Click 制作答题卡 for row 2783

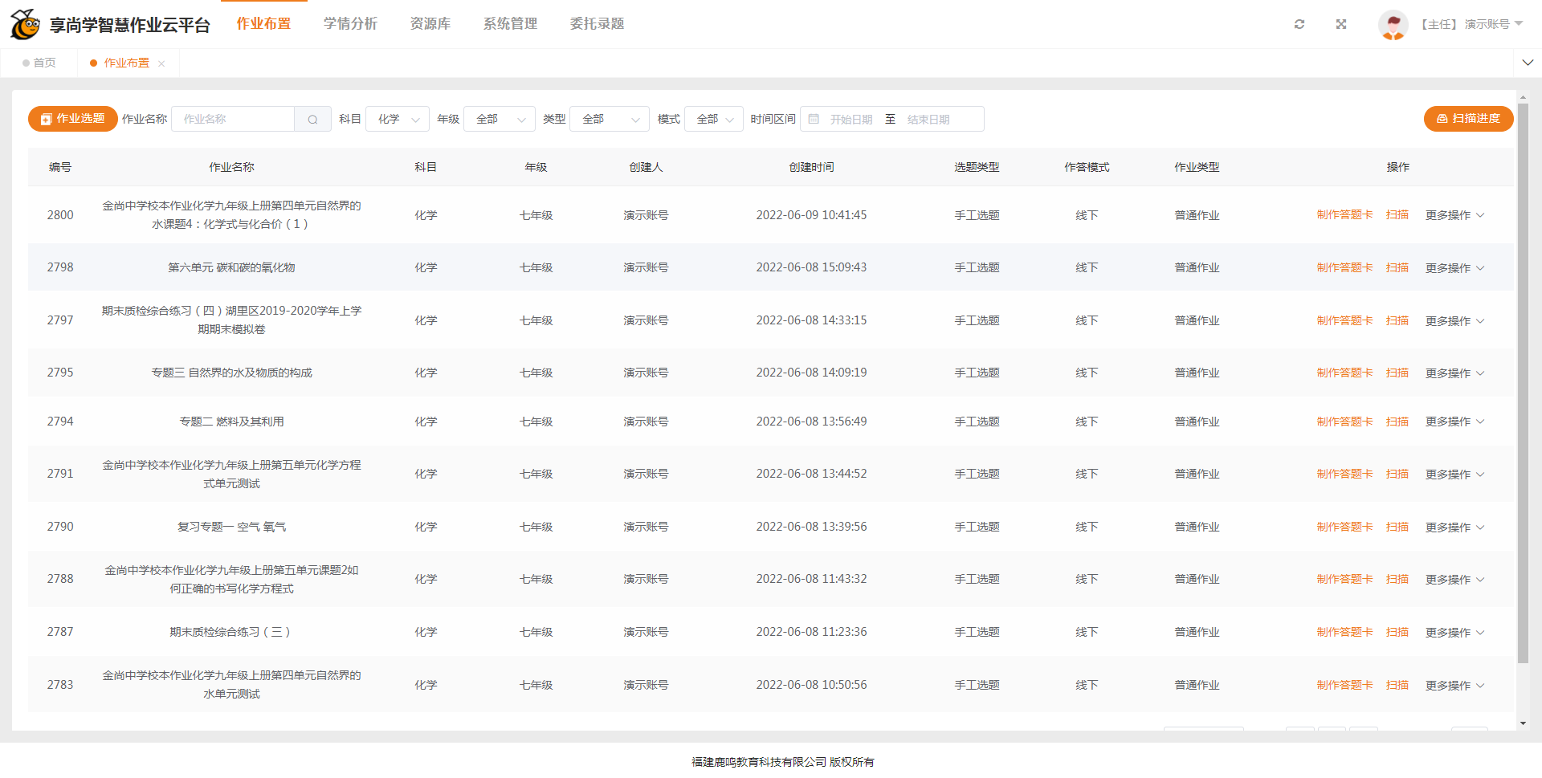1344,686
